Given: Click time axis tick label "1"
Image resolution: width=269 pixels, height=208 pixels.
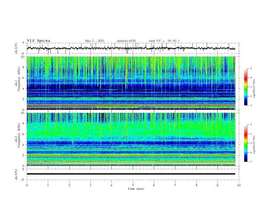Looking at the screenshot, I should pyautogui.click(x=48, y=185).
